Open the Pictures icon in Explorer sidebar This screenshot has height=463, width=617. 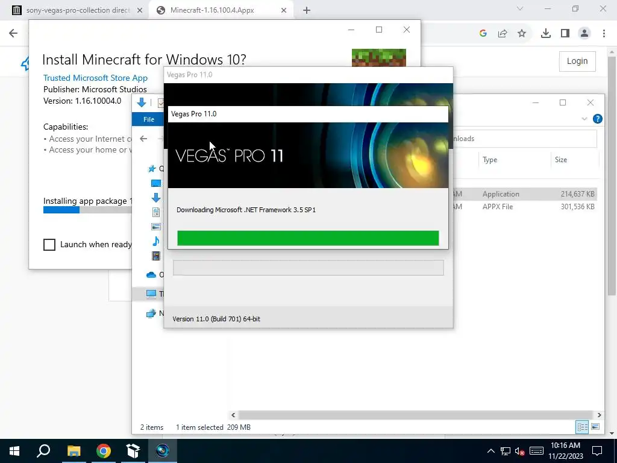click(156, 227)
